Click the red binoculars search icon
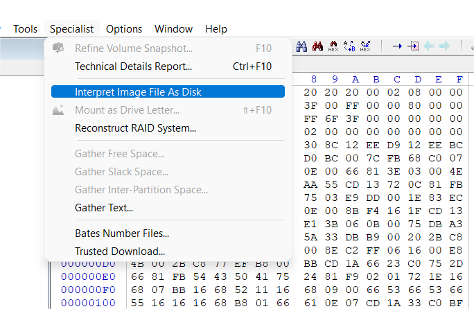 [x=317, y=46]
